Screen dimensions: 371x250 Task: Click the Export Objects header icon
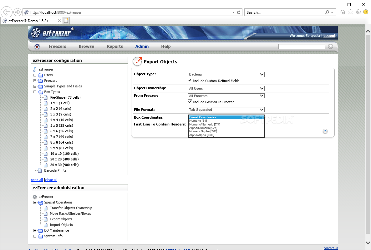(x=137, y=61)
